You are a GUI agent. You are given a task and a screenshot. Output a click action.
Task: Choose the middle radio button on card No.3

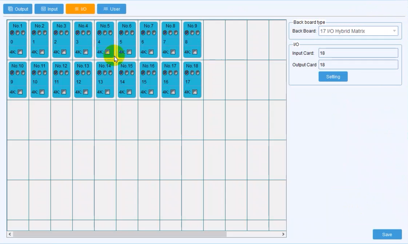coord(61,33)
